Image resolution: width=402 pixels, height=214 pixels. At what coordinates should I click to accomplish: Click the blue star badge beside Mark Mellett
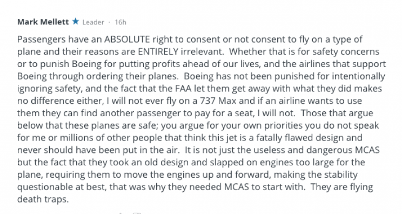(x=76, y=22)
